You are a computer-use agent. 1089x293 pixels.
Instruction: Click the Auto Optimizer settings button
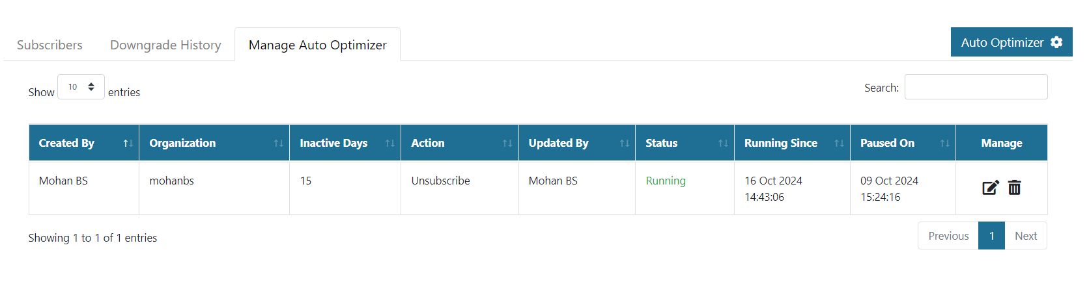click(x=1011, y=42)
